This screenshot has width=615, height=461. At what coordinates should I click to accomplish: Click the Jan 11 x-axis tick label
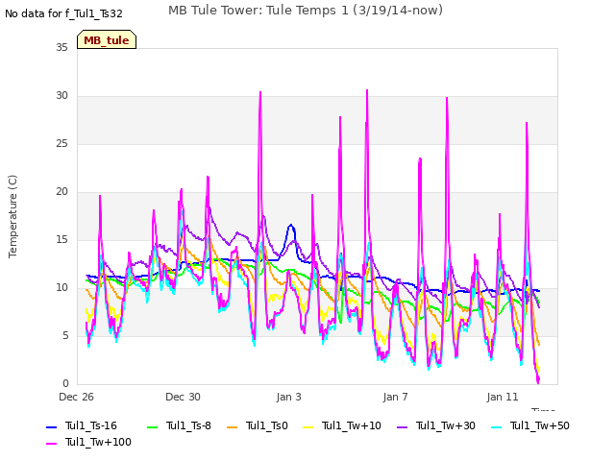point(503,397)
